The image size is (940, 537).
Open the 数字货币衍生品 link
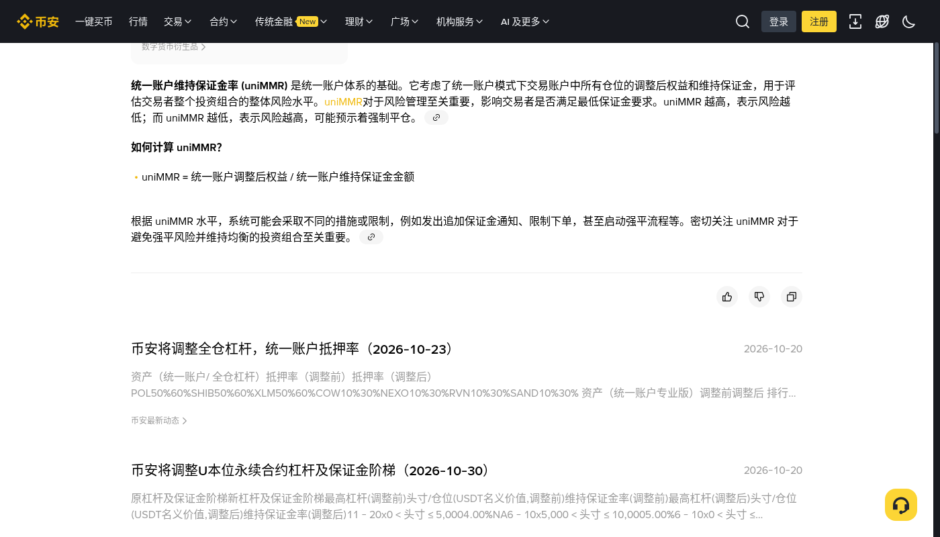[x=174, y=47]
